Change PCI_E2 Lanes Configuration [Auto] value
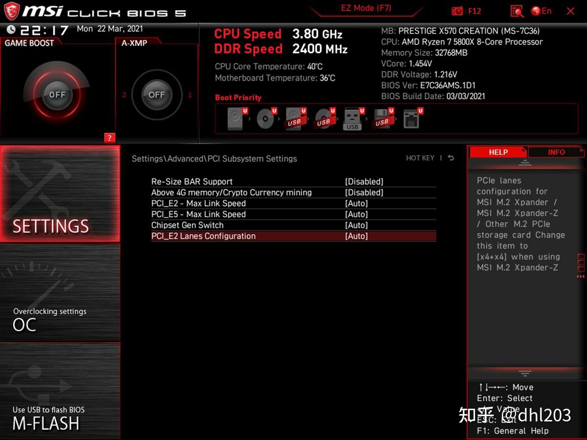Image resolution: width=587 pixels, height=440 pixels. point(356,236)
